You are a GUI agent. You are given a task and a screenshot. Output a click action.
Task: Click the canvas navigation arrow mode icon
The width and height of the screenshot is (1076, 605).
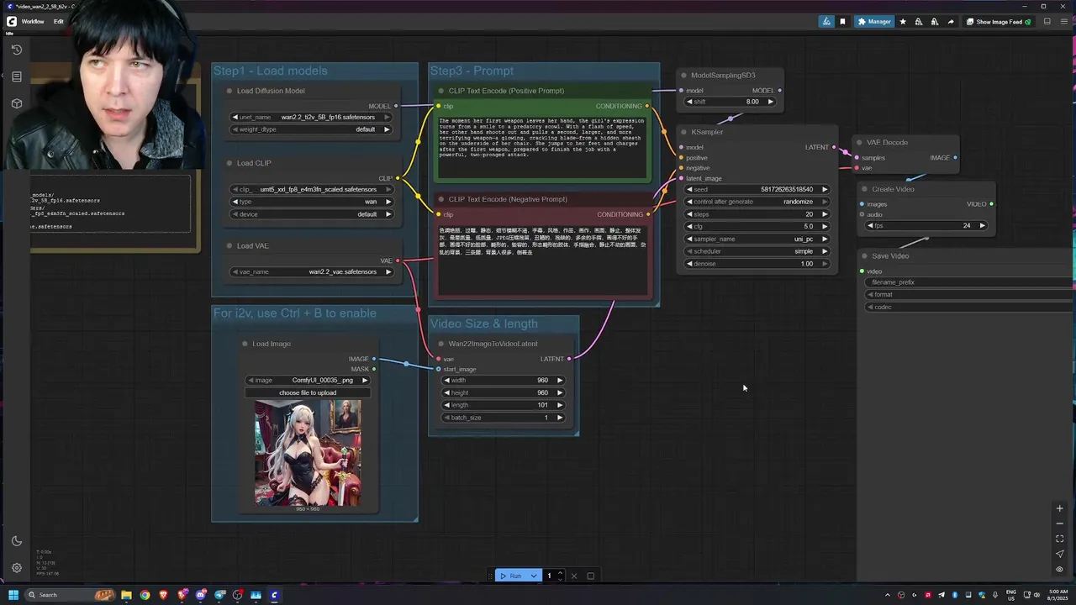pos(1059,554)
